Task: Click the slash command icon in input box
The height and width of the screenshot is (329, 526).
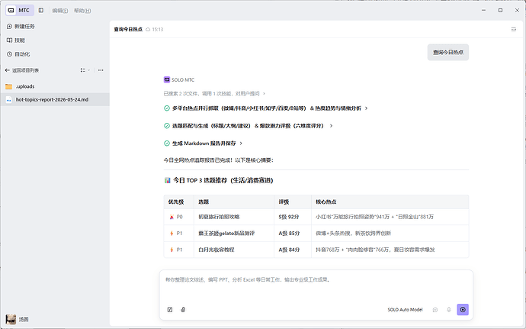Action: 170,309
